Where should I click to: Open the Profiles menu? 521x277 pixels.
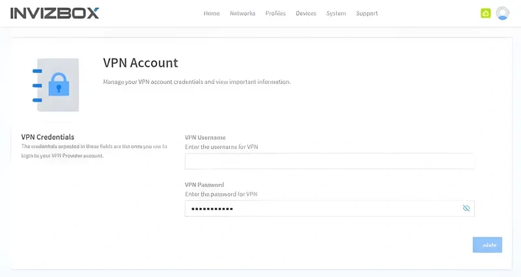pyautogui.click(x=275, y=13)
